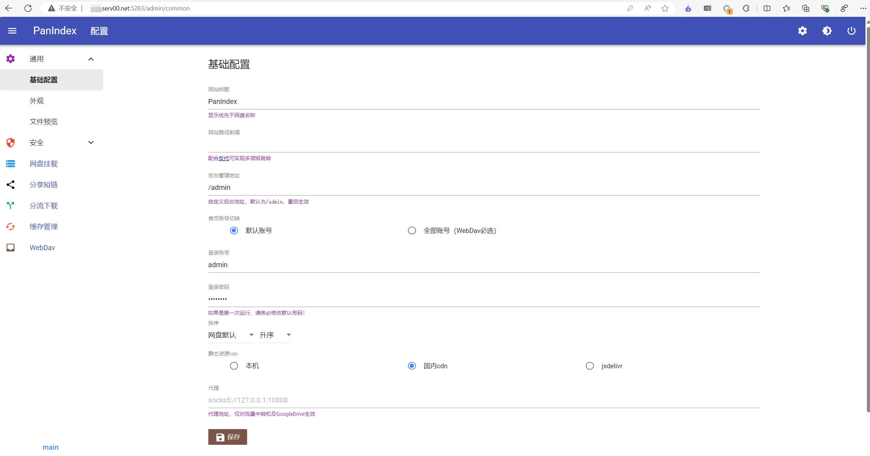Screen dimensions: 870x456
Task: Click the blue storage icon for 网盘挂载
Action: (x=10, y=164)
